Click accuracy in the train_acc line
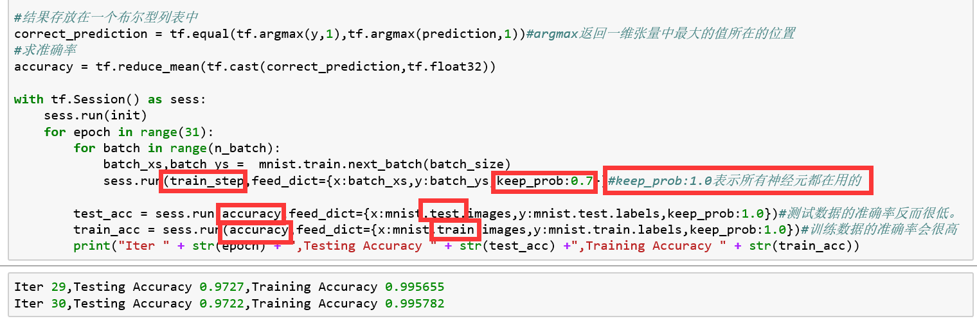The image size is (977, 321). (256, 230)
